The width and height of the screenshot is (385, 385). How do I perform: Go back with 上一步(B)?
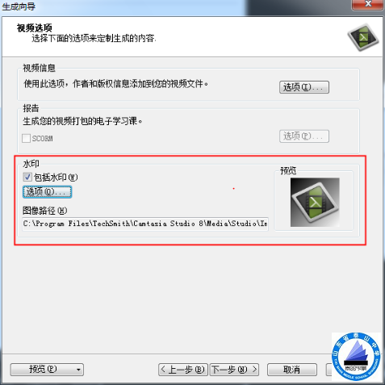click(x=183, y=370)
